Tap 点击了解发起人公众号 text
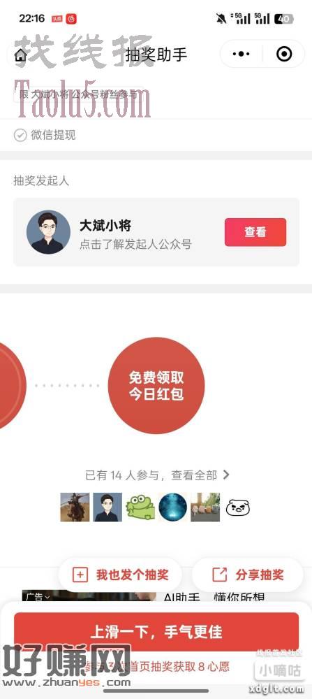 point(135,244)
